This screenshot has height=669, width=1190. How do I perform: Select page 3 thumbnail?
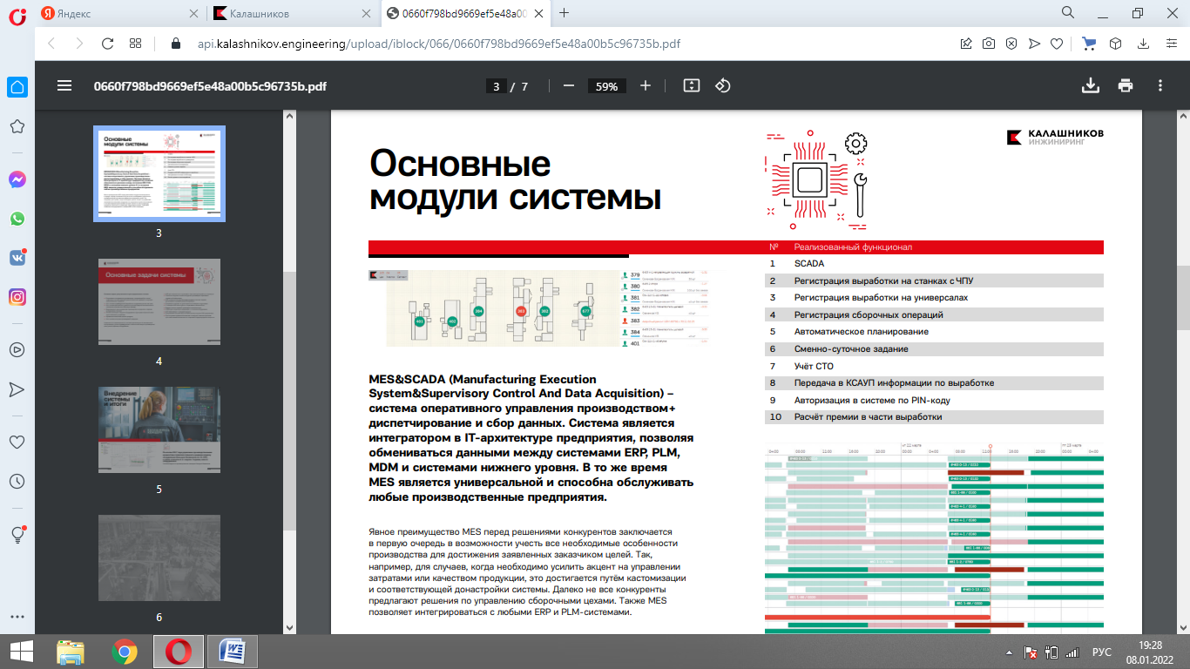(159, 173)
